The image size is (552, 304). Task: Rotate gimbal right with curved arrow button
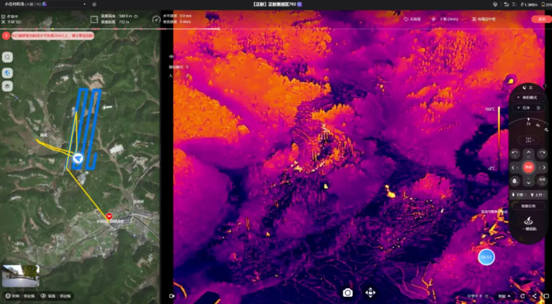pos(543,154)
